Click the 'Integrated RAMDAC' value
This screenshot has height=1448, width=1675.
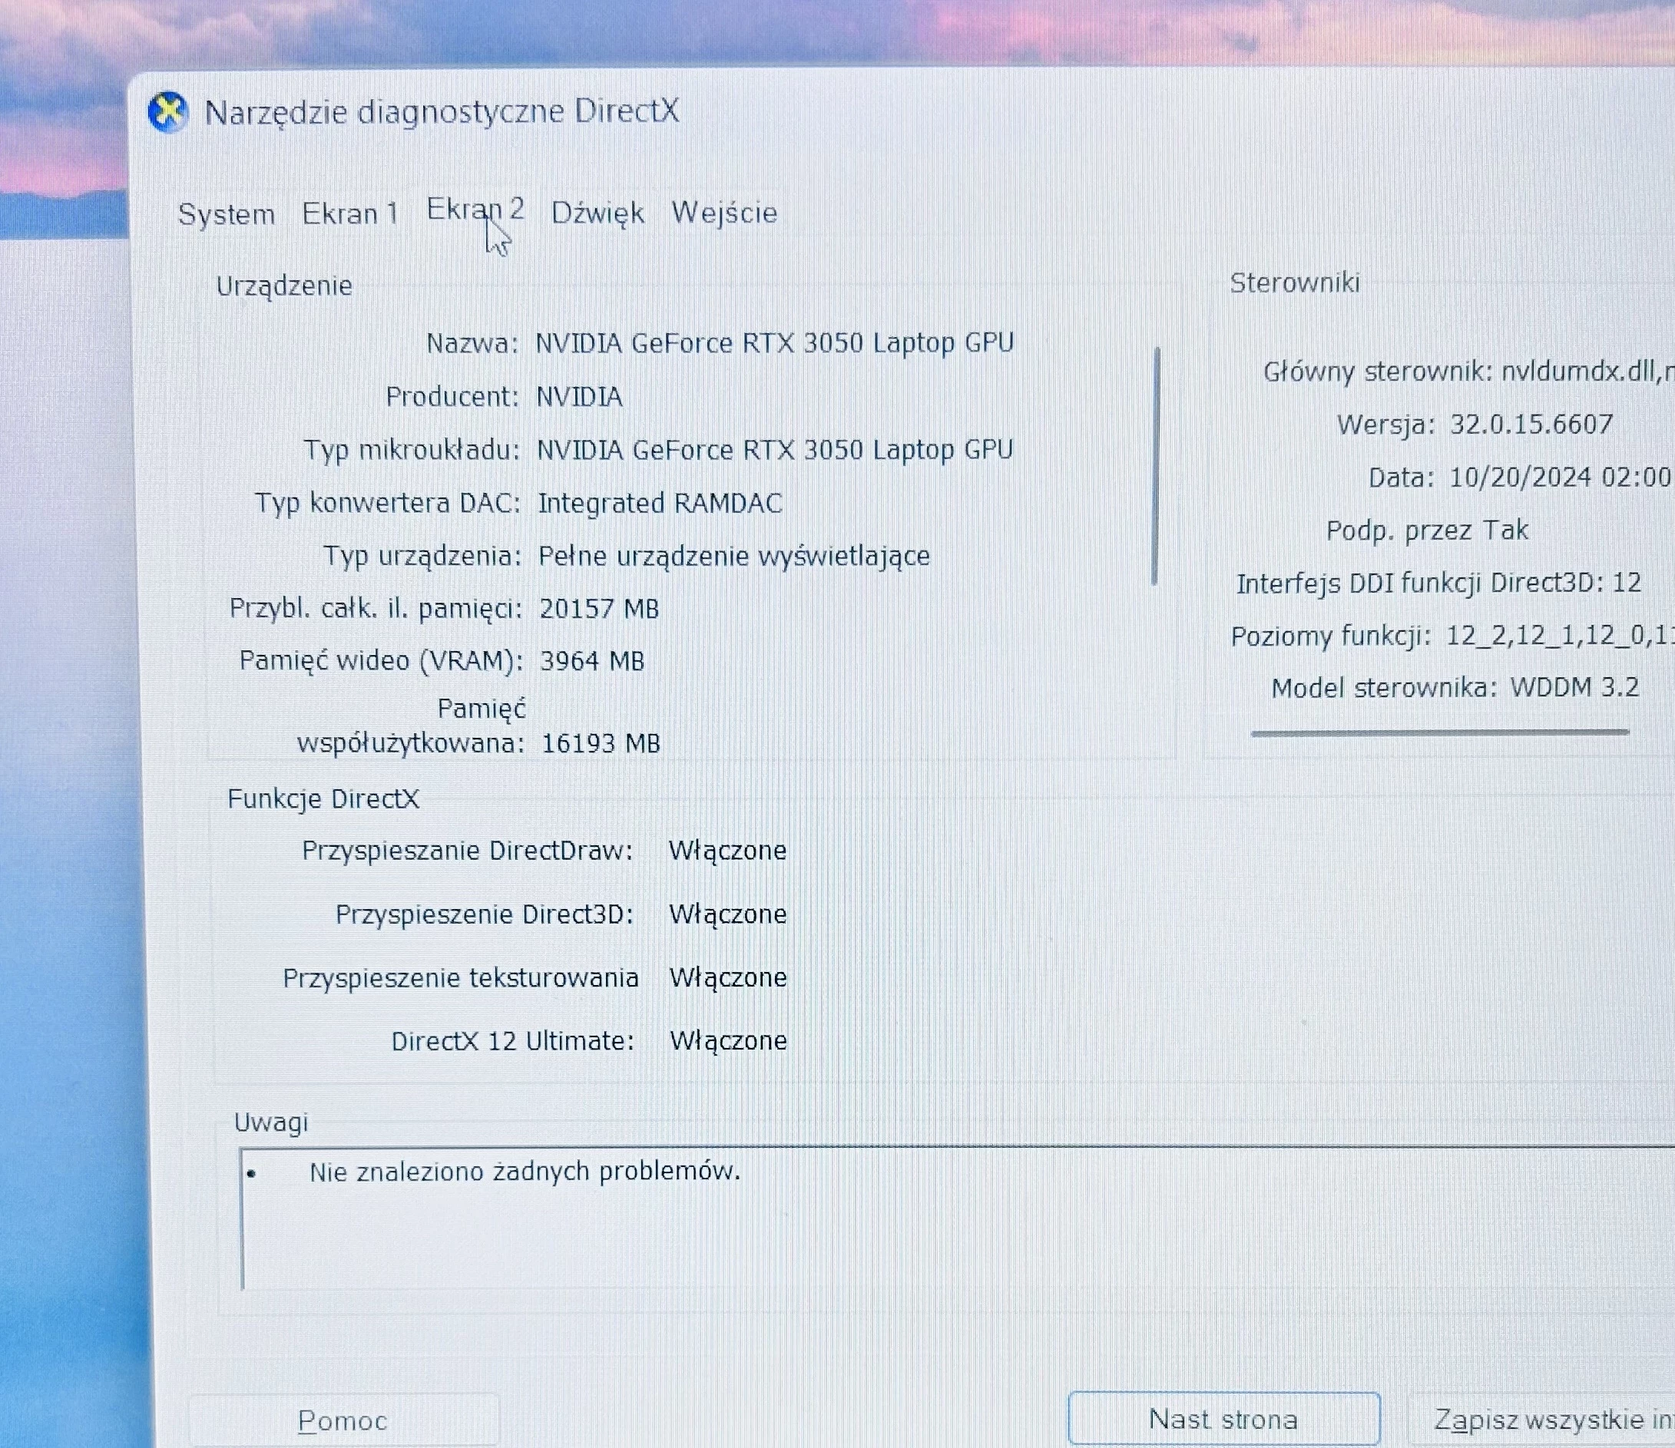(660, 504)
